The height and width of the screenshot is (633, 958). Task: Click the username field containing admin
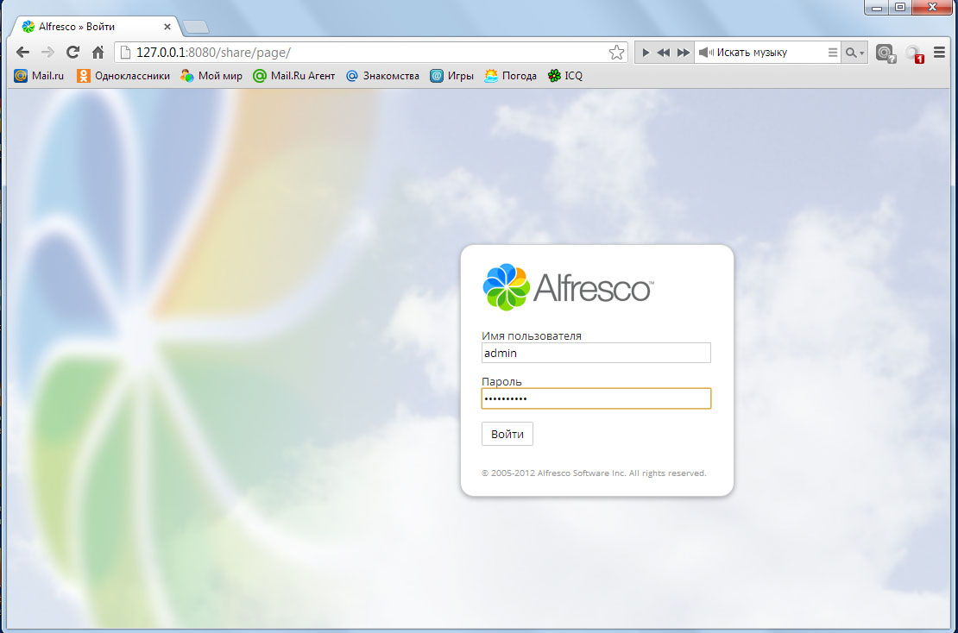tap(596, 353)
